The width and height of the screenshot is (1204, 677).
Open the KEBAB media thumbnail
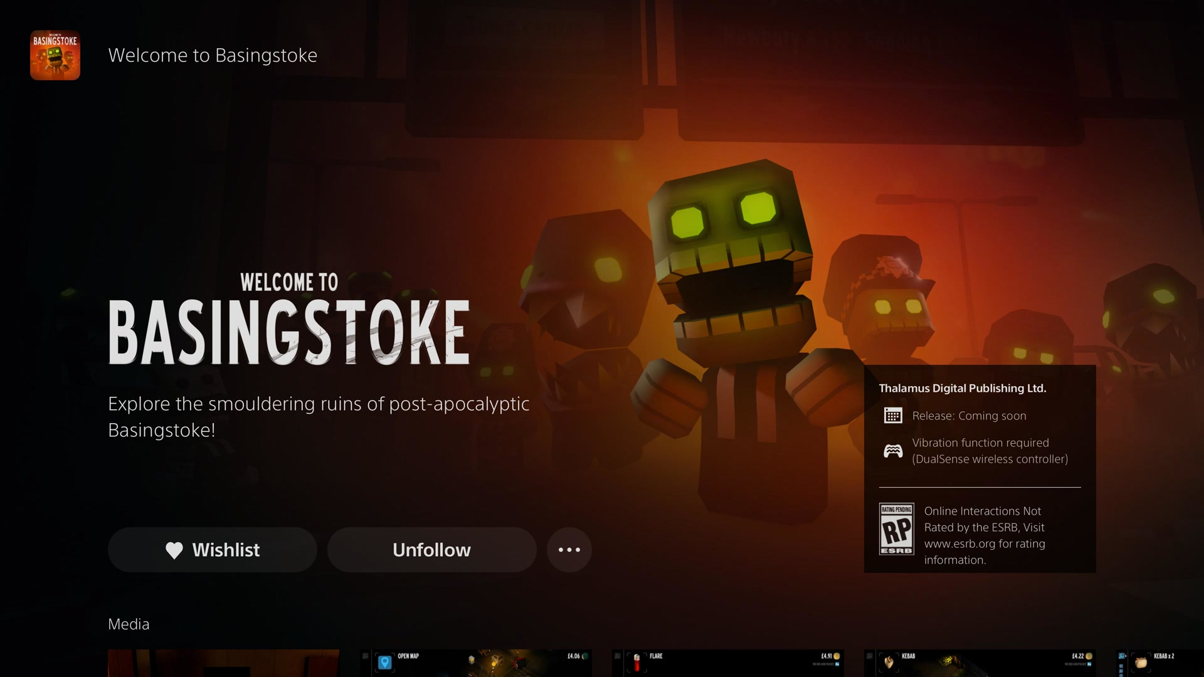(980, 663)
